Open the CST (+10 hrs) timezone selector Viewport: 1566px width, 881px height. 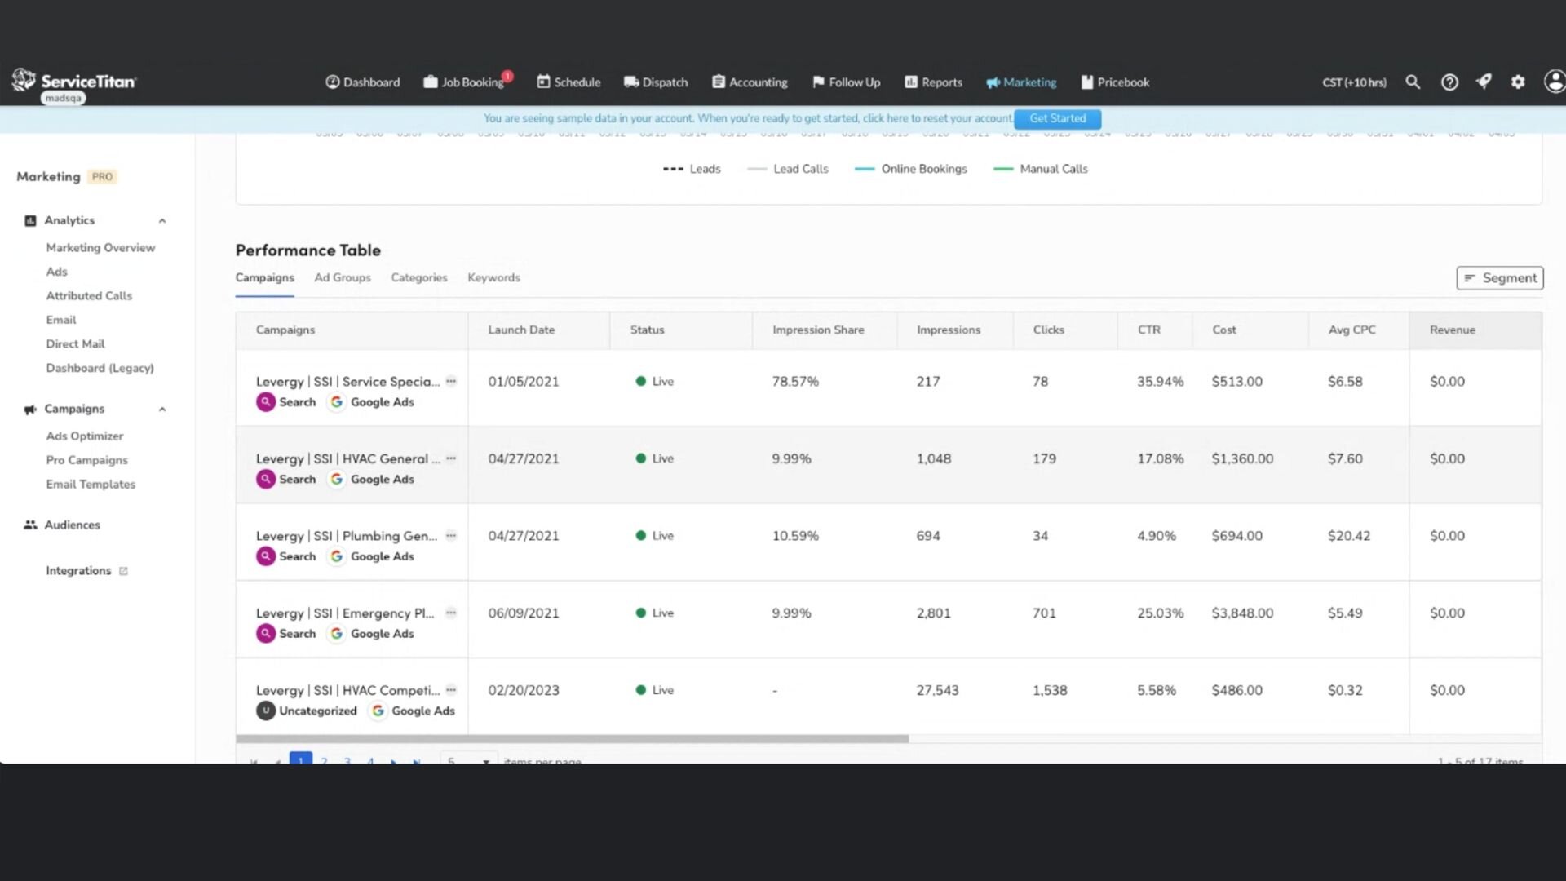point(1354,82)
